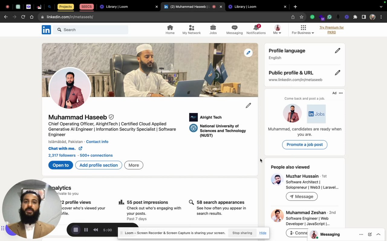Select the Muhammad Haseeb LinkedIn tab

[x=193, y=7]
